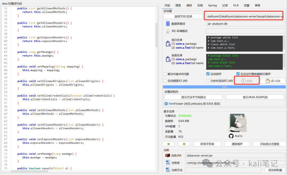Click the GitHub 4ra1n icon
Image resolution: width=287 pixels, height=175 pixels.
[x=231, y=136]
